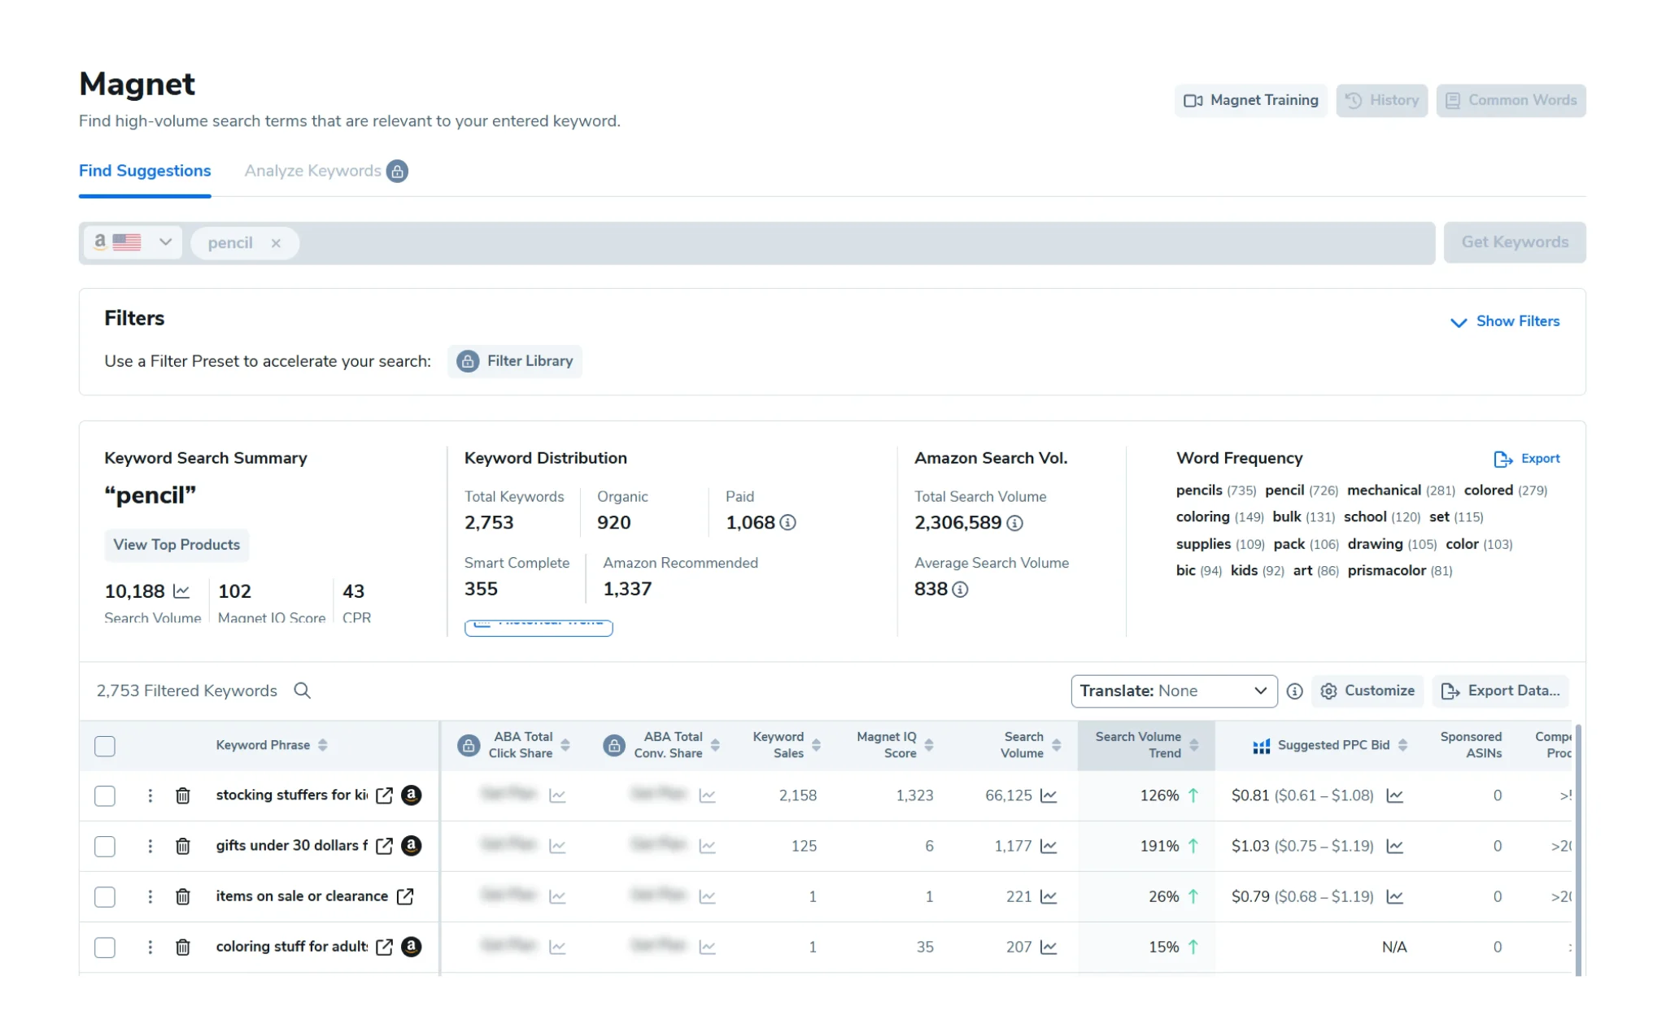The width and height of the screenshot is (1666, 1024).
Task: Open three-dot menu for coloring stuff row
Action: pos(150,947)
